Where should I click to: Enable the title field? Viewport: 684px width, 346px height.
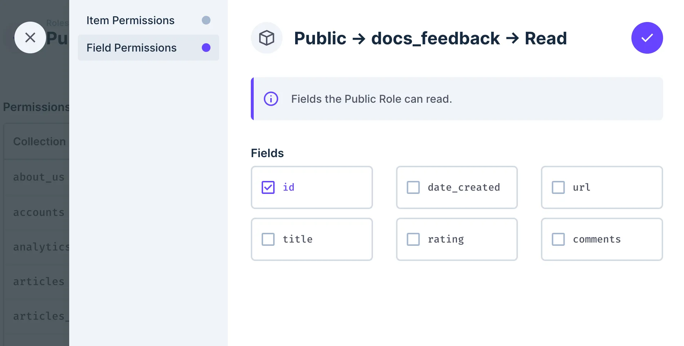268,239
